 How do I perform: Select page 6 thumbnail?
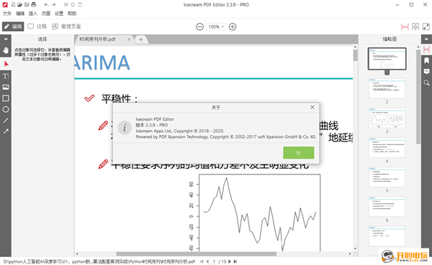point(387,206)
